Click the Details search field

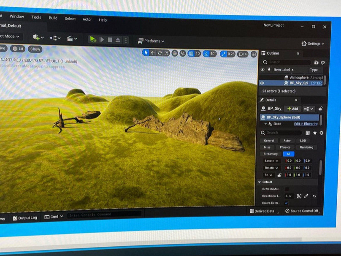(x=281, y=133)
